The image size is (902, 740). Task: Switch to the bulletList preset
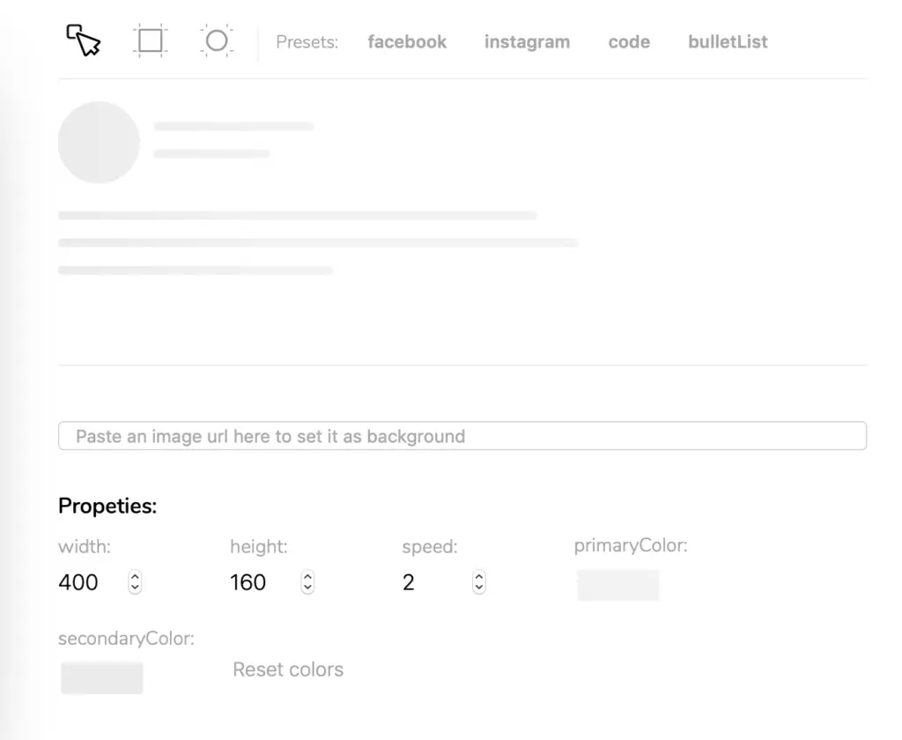click(x=727, y=41)
